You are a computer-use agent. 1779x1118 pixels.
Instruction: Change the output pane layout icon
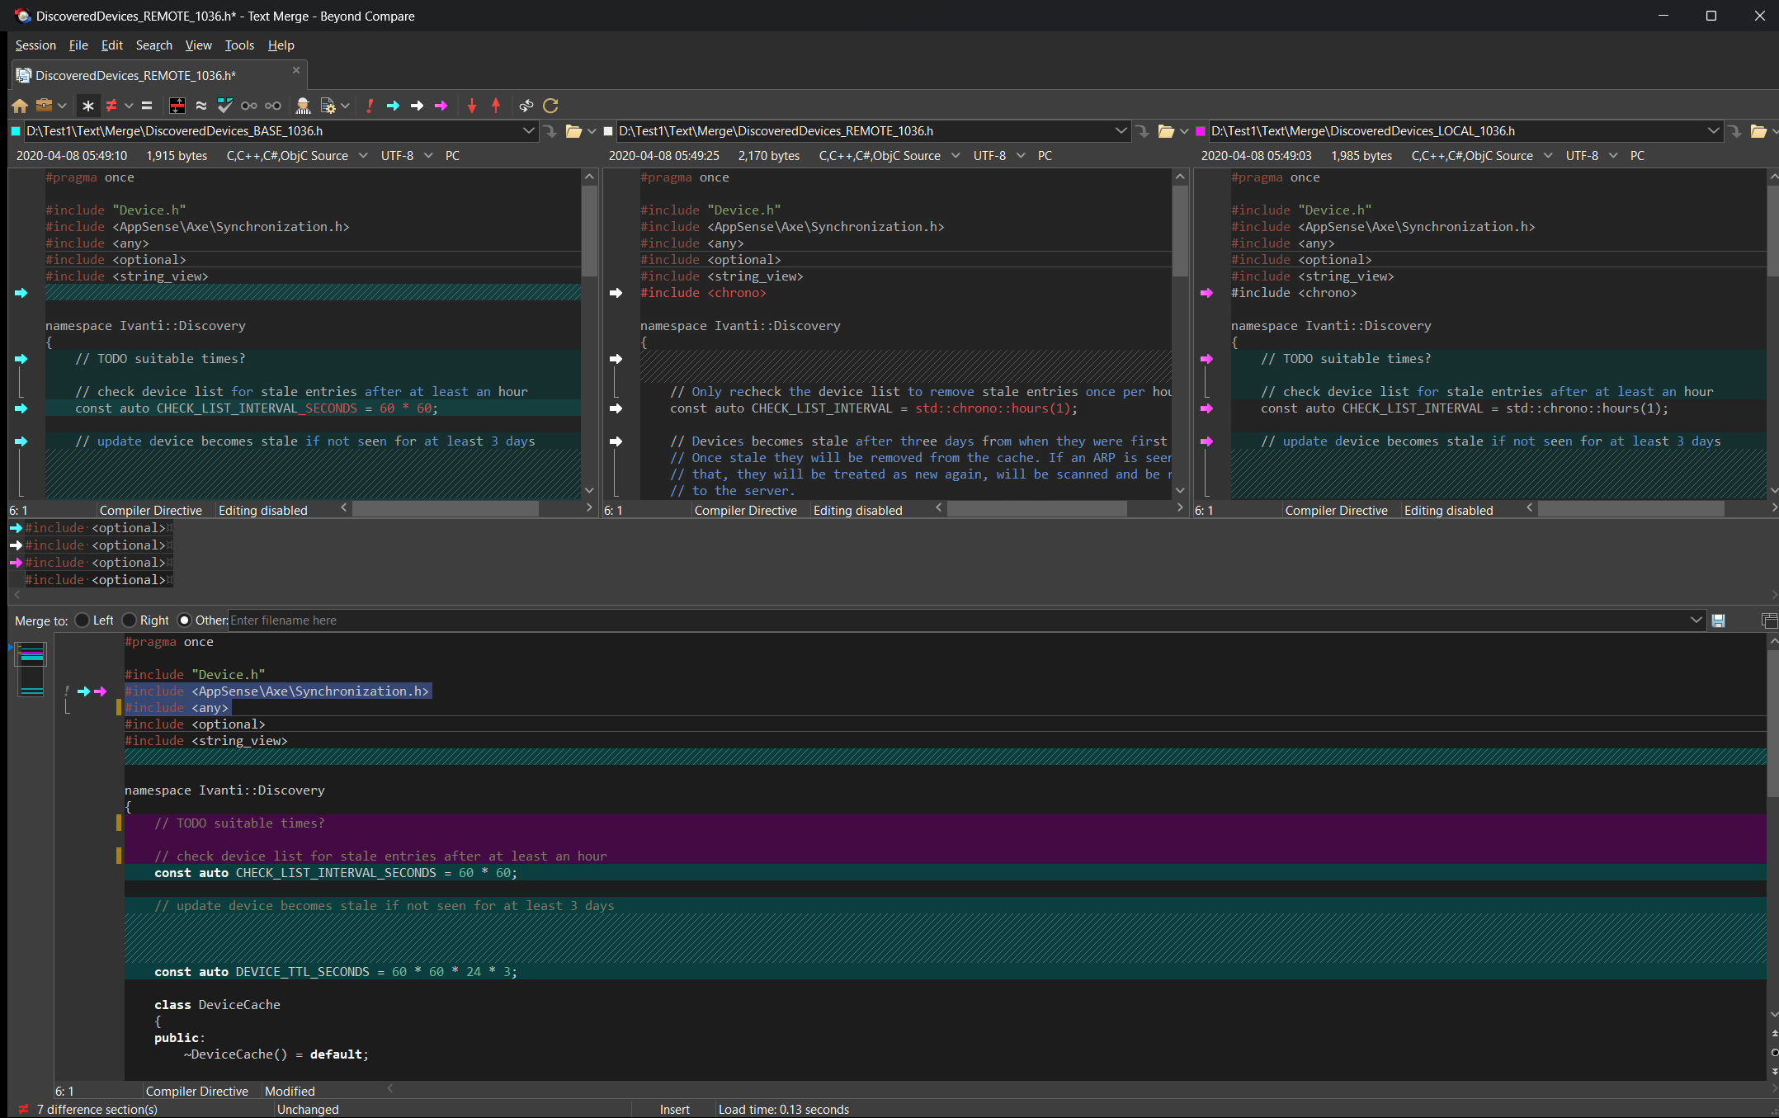pos(1769,620)
